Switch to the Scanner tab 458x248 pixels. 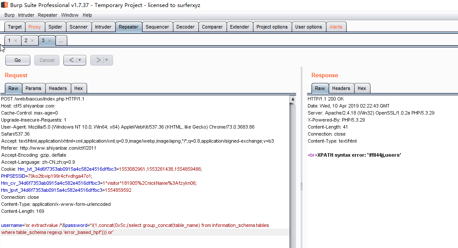click(x=79, y=27)
